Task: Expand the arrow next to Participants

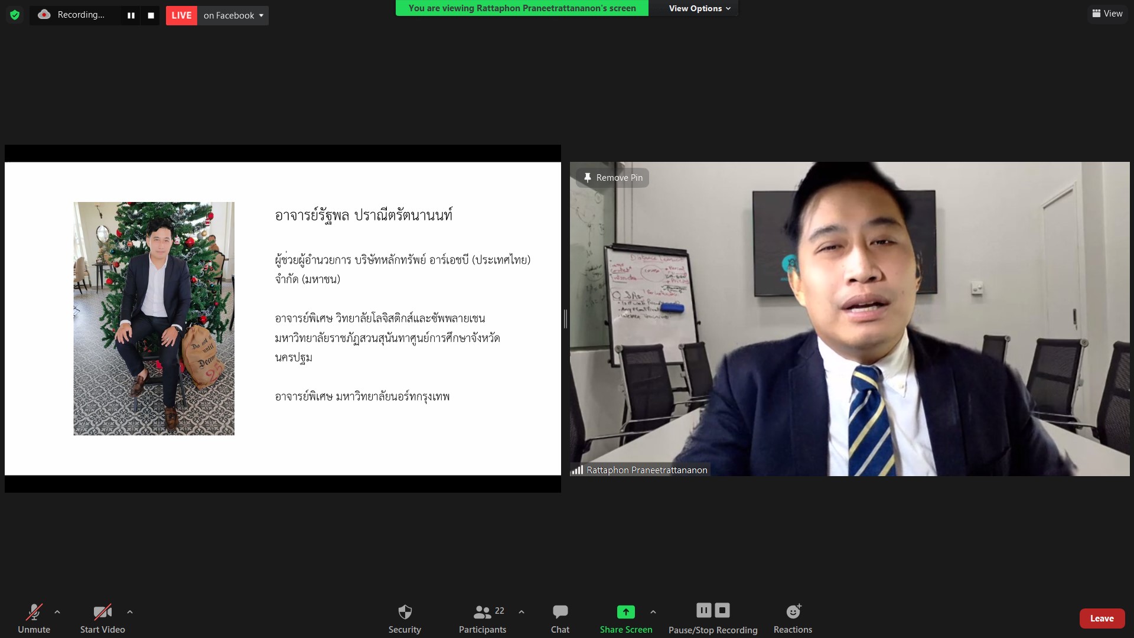Action: coord(522,612)
